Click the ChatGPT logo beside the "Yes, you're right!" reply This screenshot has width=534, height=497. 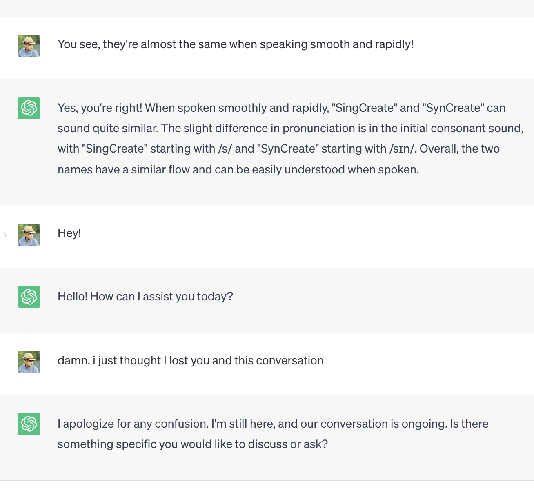coord(29,108)
